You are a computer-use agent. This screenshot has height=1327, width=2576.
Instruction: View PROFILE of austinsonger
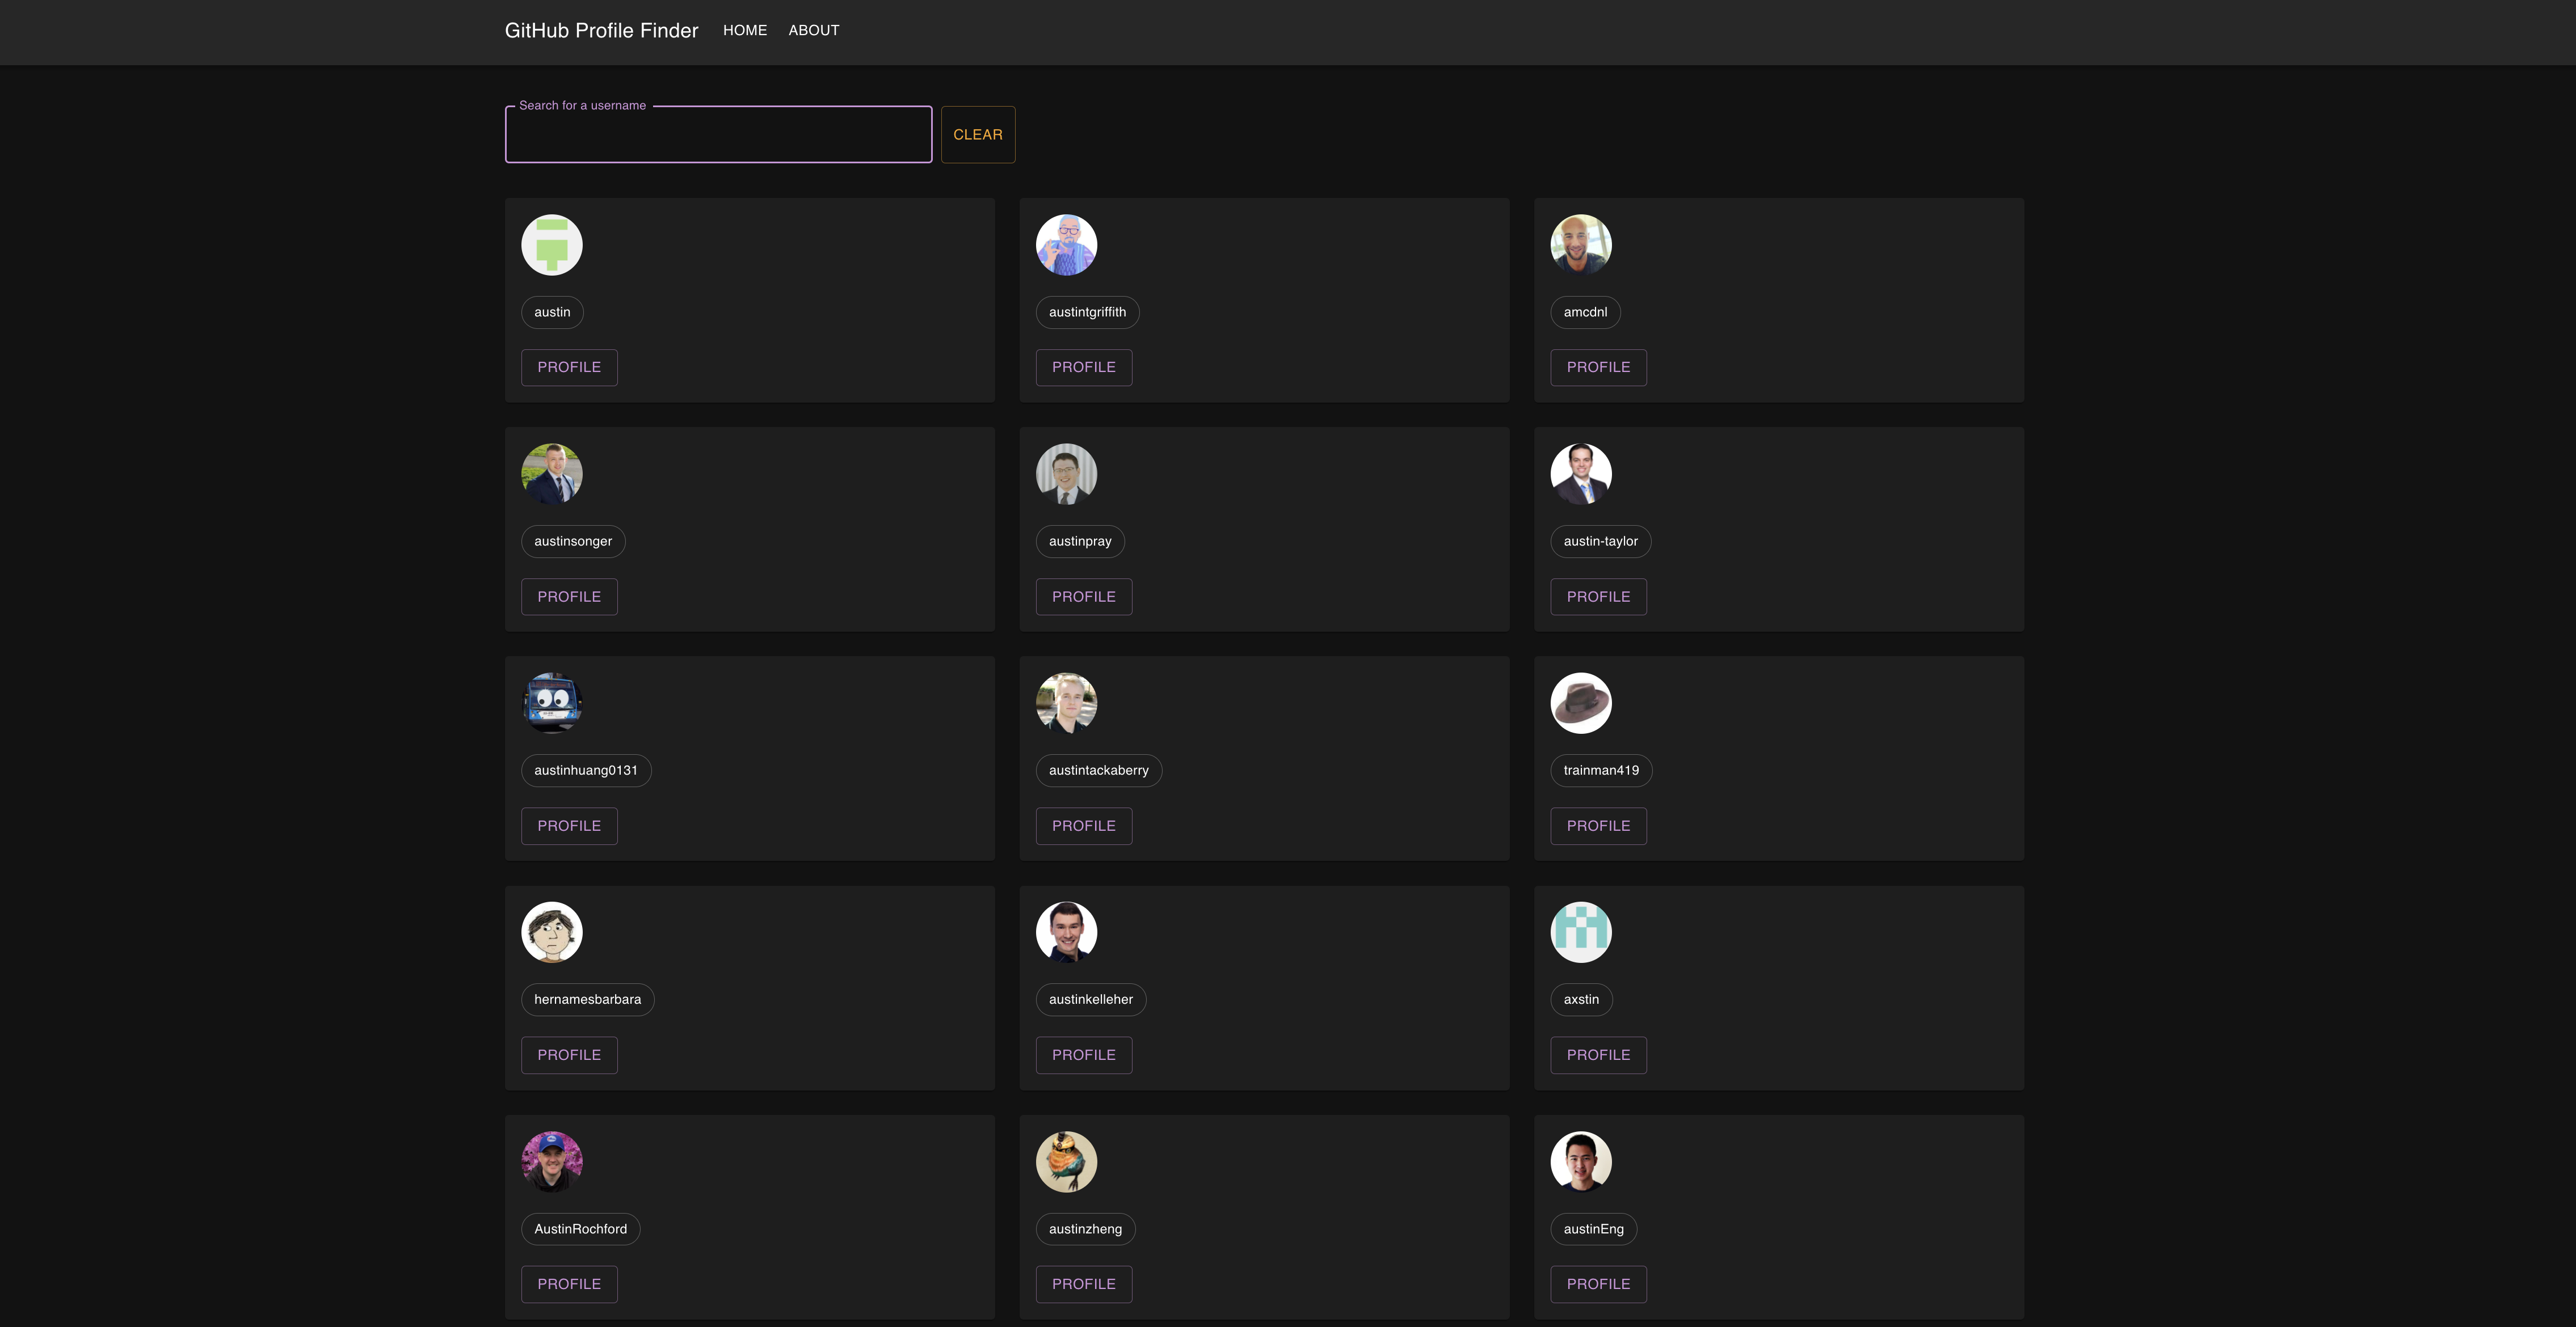coord(568,597)
